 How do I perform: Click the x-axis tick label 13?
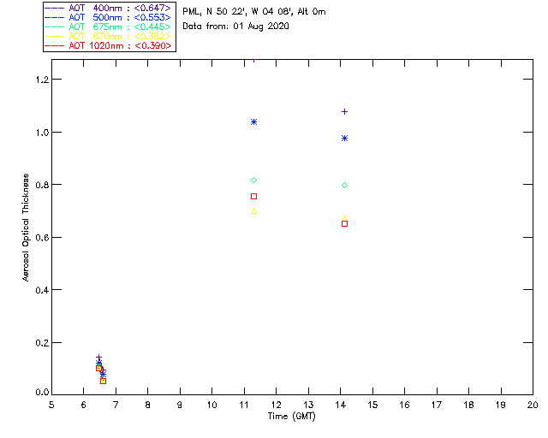308,405
